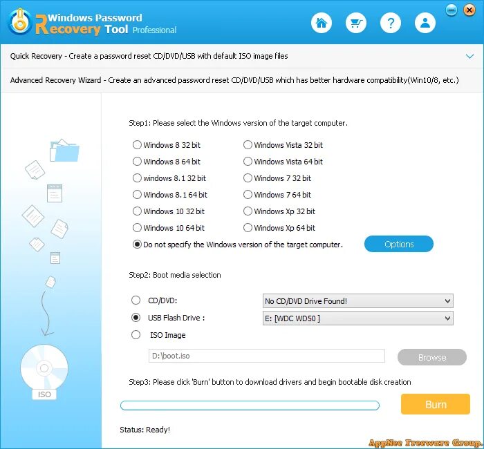Select USB Flash Drive boot media
The image size is (484, 449).
[168, 318]
